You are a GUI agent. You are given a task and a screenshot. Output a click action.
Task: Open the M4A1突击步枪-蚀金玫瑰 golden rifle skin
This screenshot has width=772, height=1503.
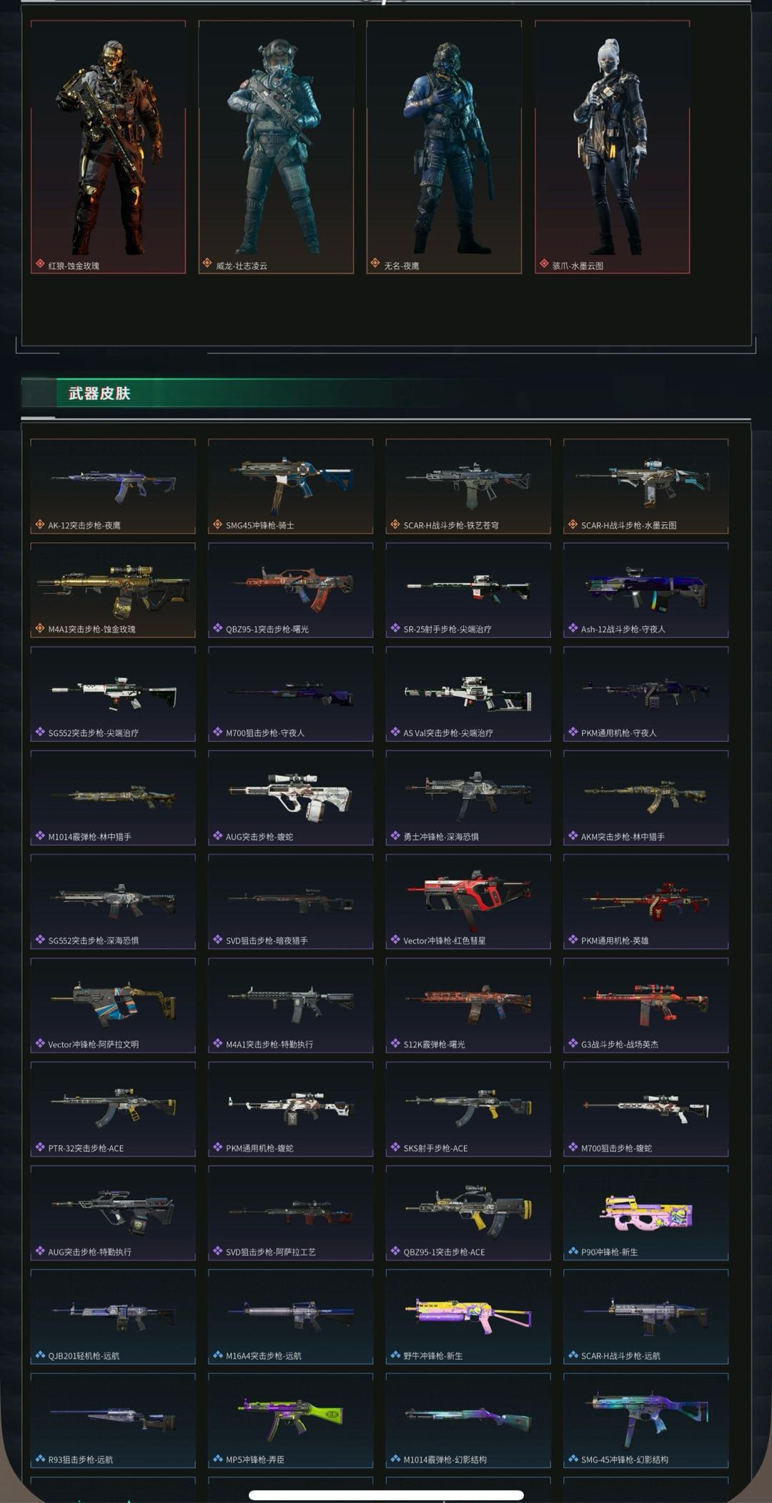click(113, 590)
